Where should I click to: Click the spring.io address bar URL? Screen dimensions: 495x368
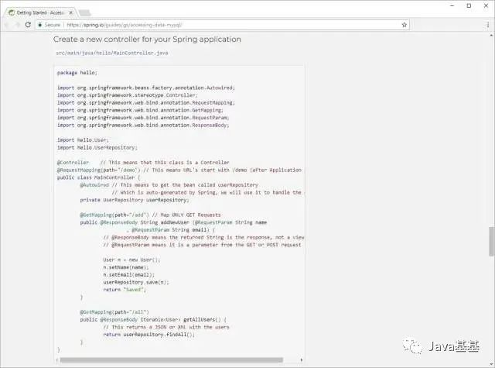click(x=125, y=25)
